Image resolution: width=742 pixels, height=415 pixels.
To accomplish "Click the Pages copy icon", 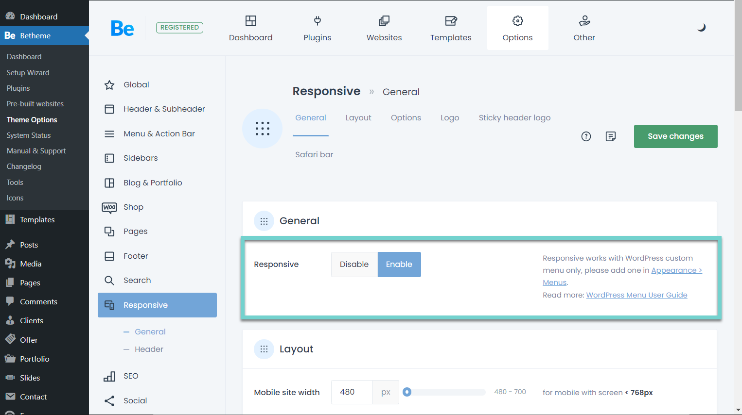I will (x=109, y=232).
